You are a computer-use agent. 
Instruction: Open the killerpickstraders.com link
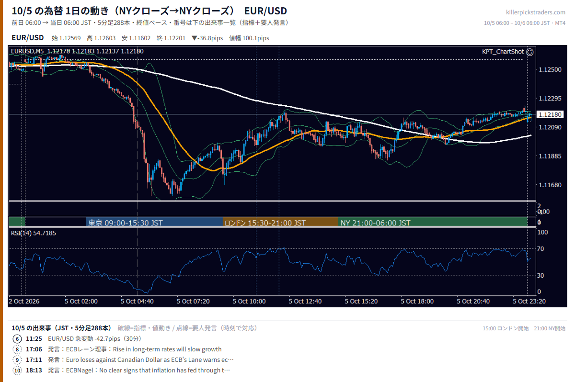tap(535, 12)
